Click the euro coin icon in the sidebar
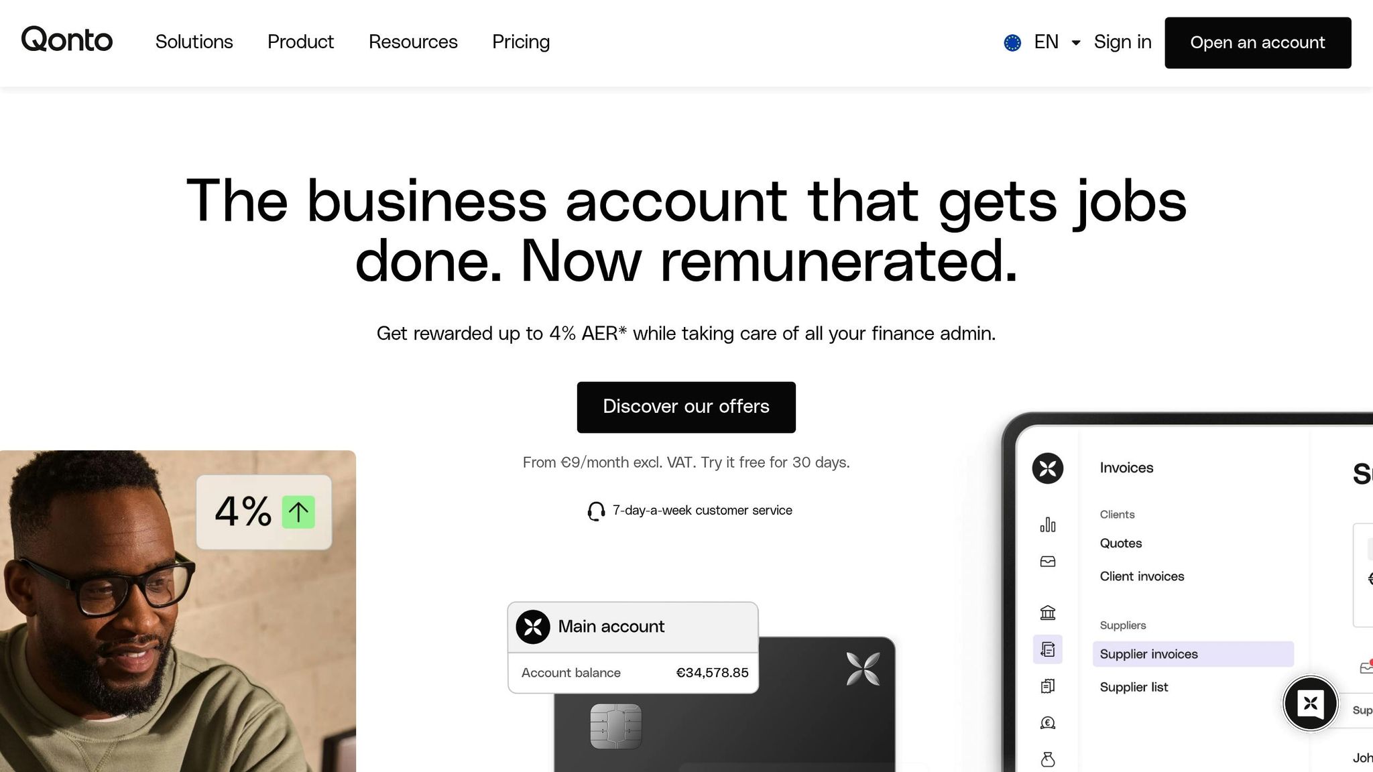 (1048, 722)
